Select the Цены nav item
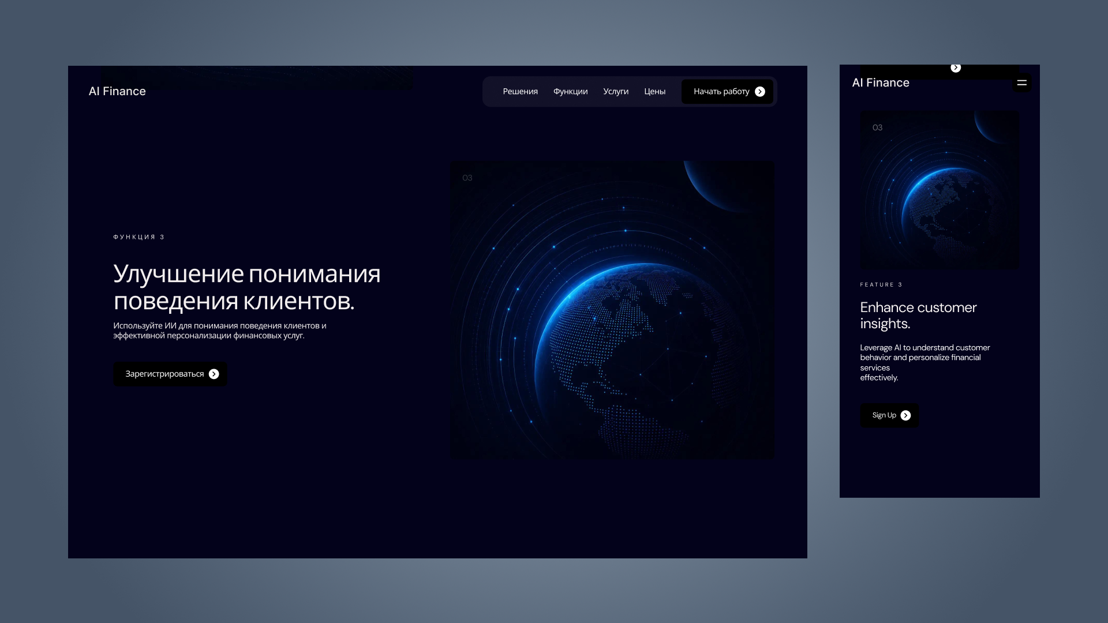The height and width of the screenshot is (623, 1108). tap(654, 92)
